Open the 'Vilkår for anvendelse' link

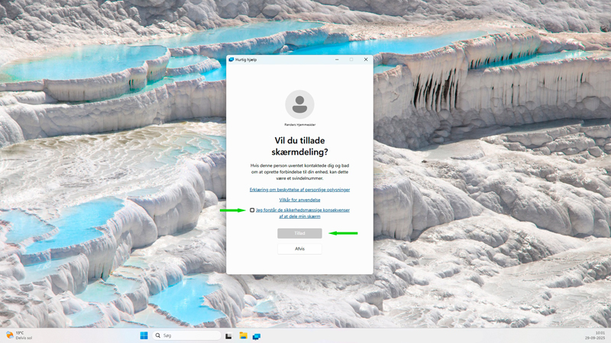(x=299, y=200)
